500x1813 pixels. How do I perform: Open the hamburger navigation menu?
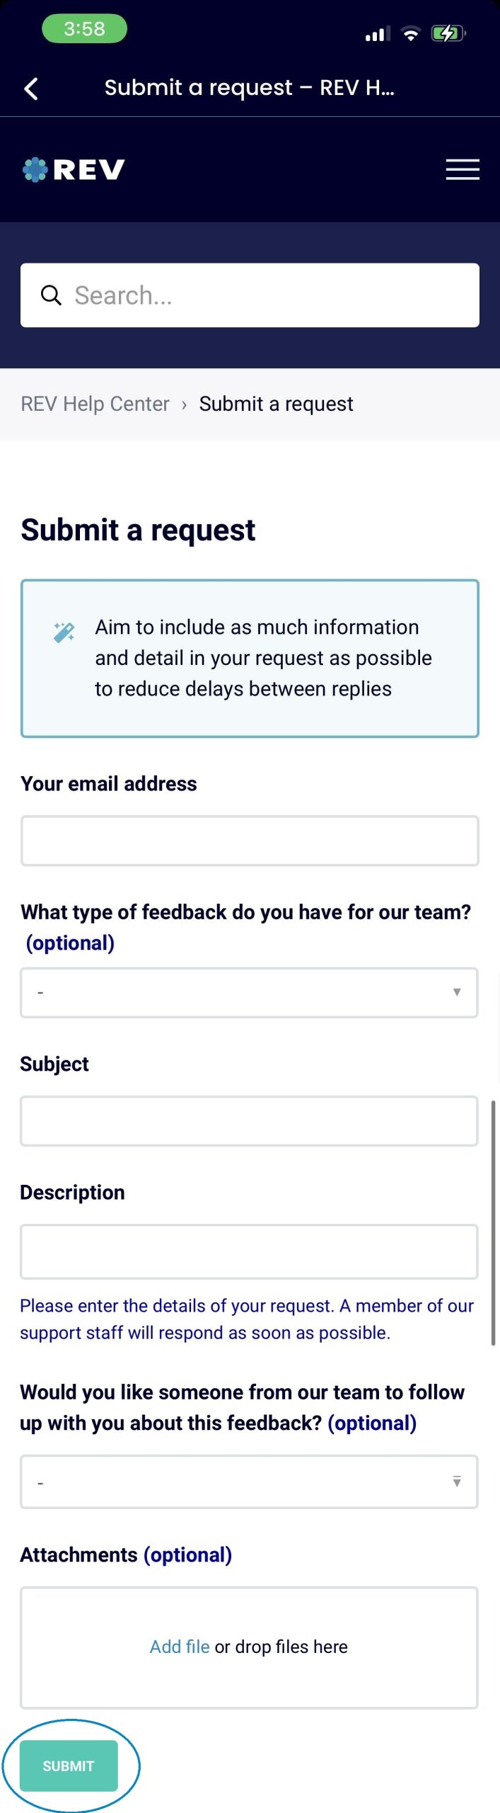click(462, 169)
